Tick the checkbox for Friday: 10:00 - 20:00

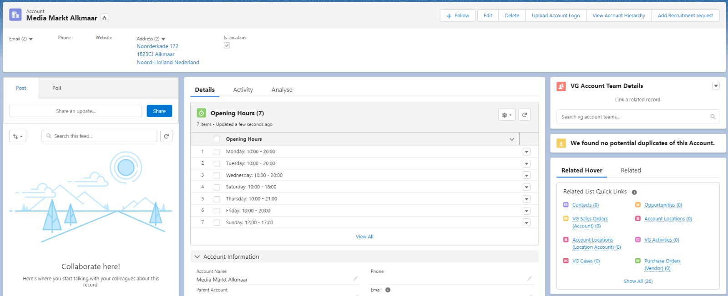[217, 211]
